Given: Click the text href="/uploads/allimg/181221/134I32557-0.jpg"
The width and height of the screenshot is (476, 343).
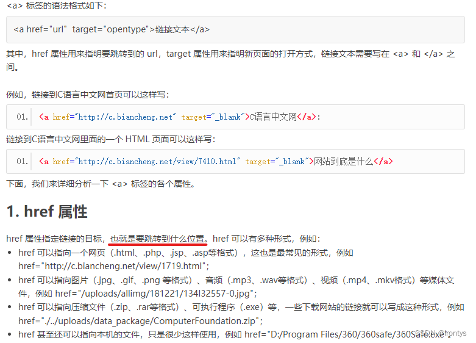Looking at the screenshot, I should pos(156,294).
